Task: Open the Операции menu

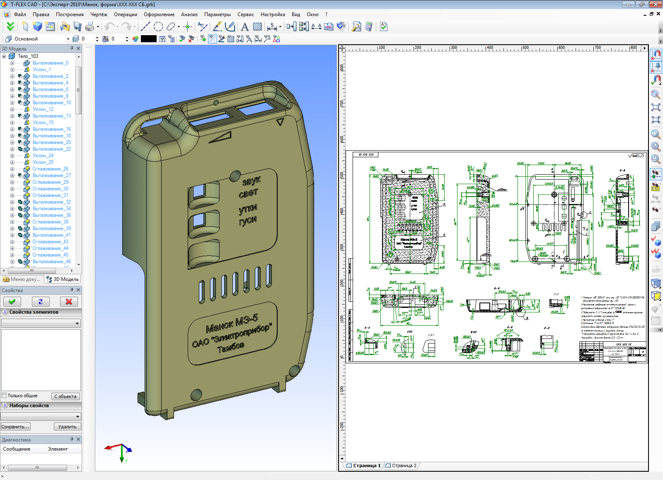Action: pyautogui.click(x=126, y=14)
